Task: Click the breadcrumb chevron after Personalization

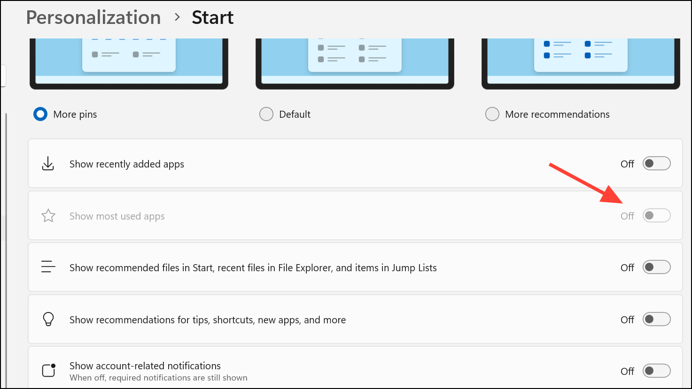Action: click(x=177, y=17)
